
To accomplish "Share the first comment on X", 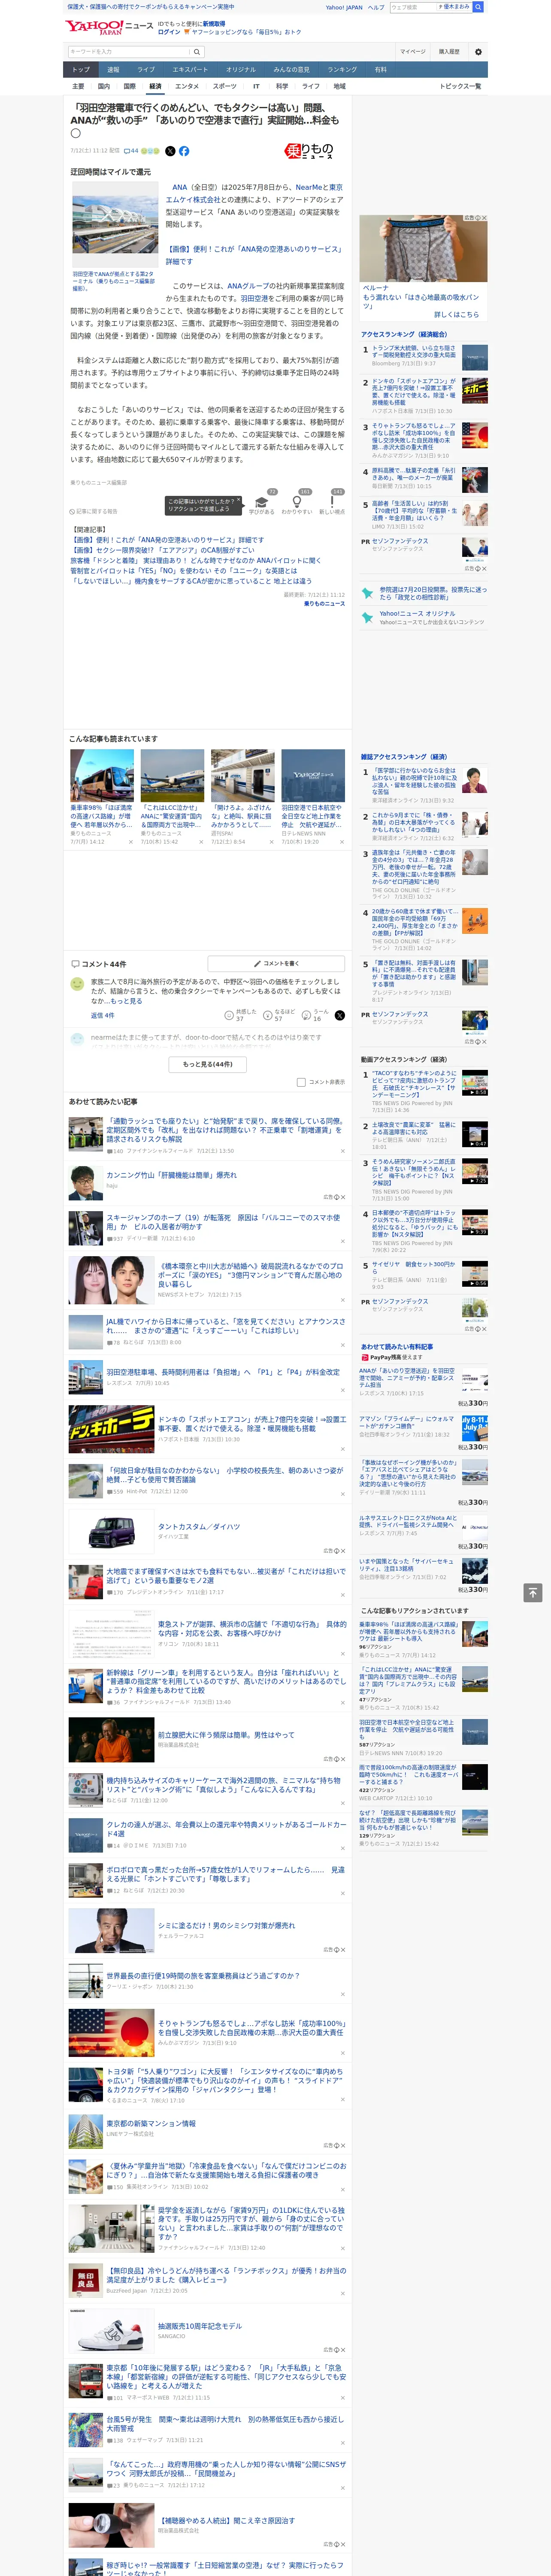I will (340, 1015).
